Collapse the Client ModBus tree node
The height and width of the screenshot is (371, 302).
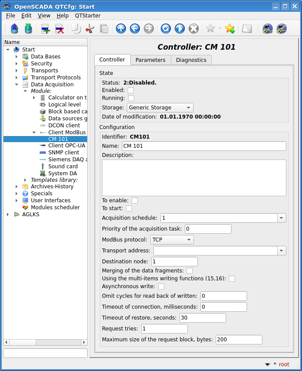pyautogui.click(x=34, y=132)
